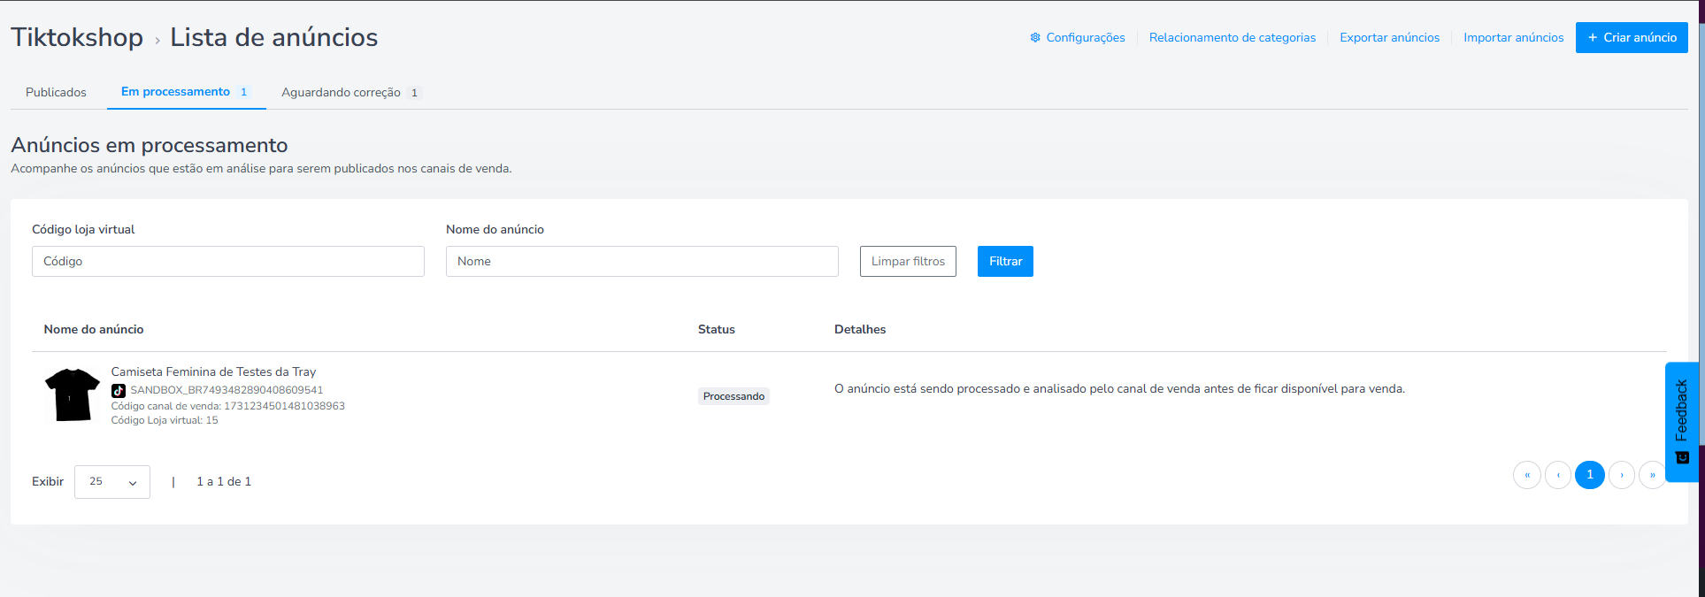Click Exportar anúncios link

1389,37
